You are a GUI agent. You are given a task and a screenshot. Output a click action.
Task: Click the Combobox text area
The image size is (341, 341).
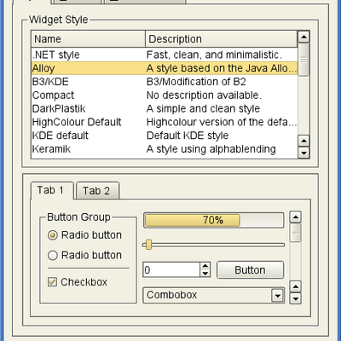click(207, 295)
